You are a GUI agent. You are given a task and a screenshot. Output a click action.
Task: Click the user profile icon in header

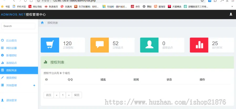click(x=231, y=14)
